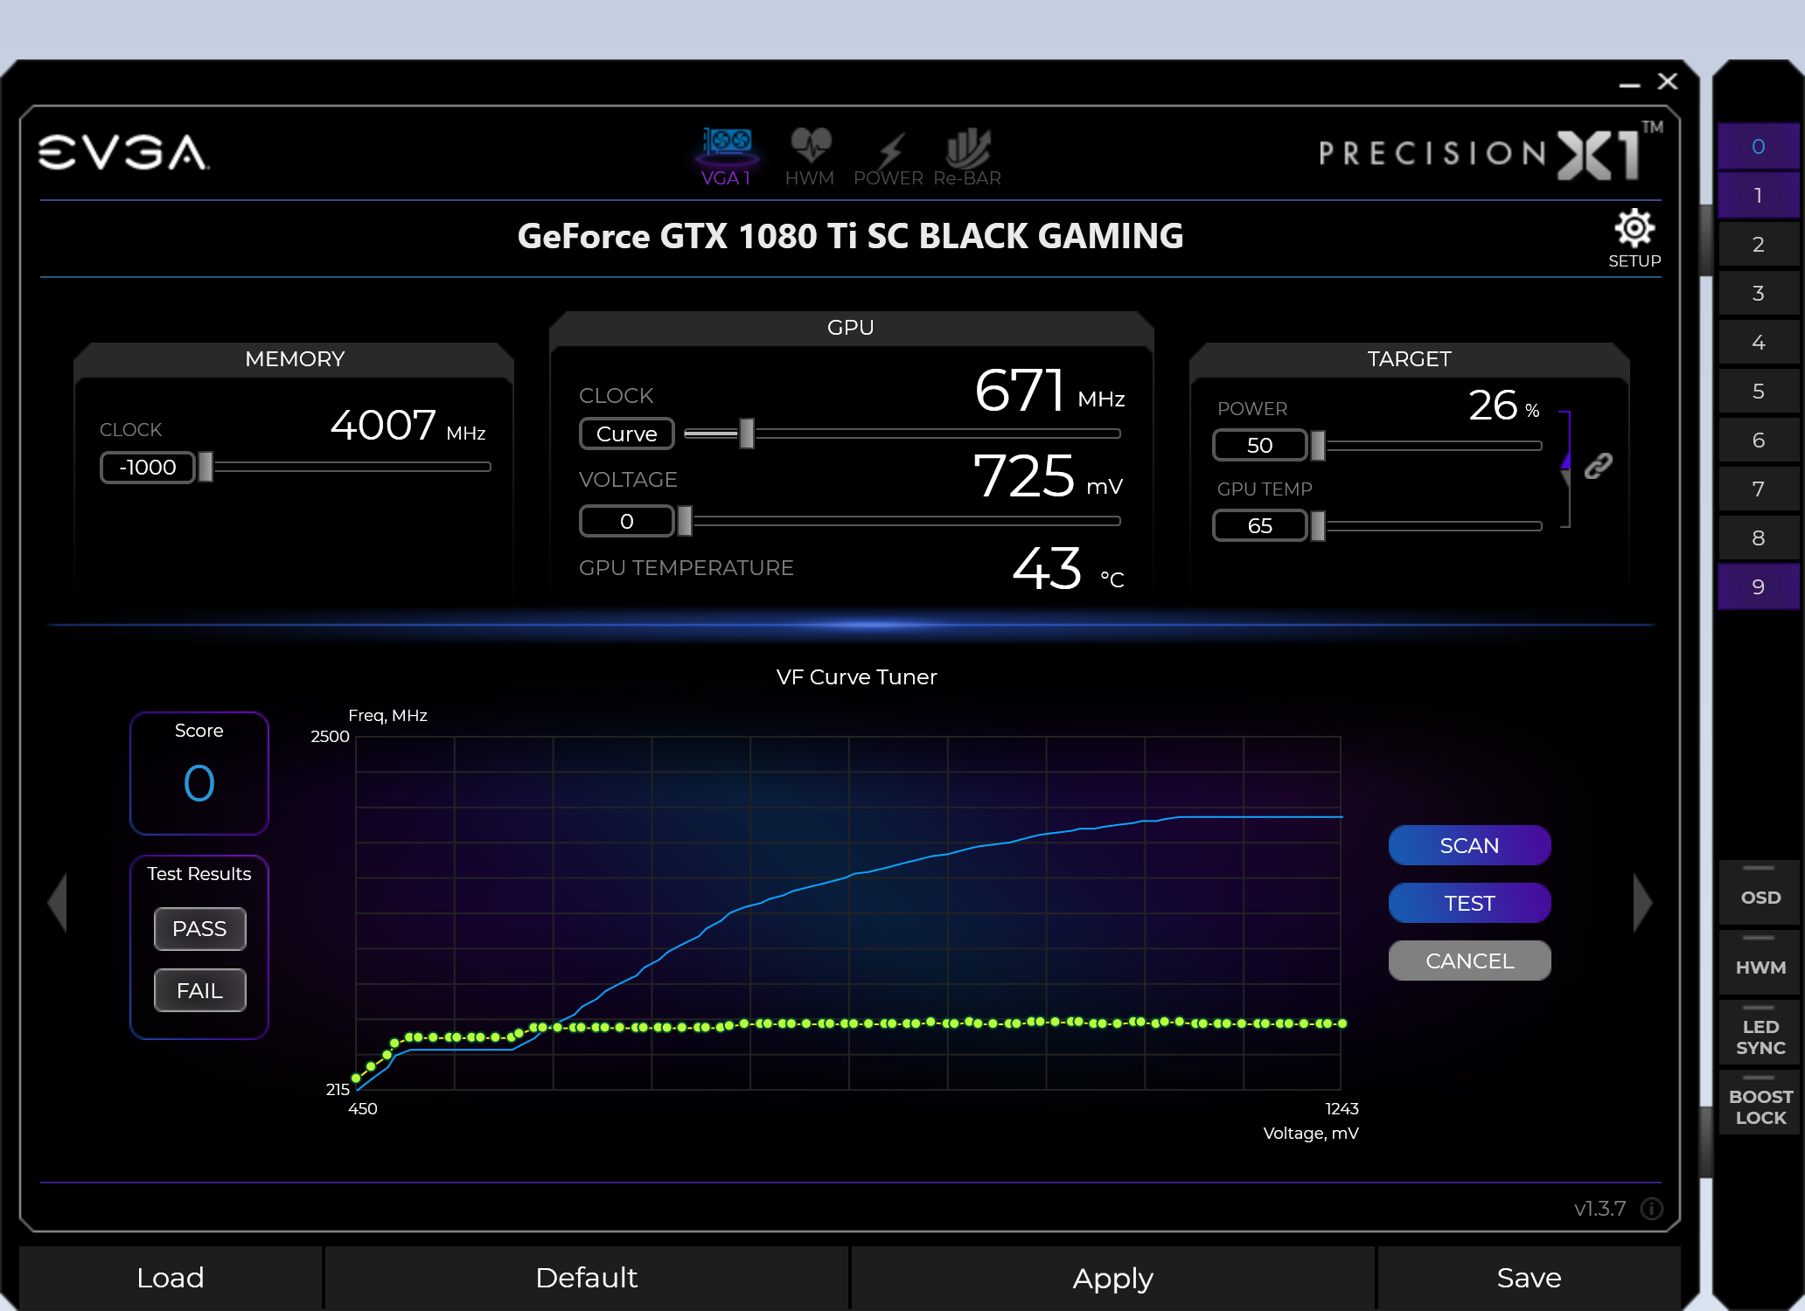
Task: Click the version info icon
Action: click(x=1651, y=1209)
